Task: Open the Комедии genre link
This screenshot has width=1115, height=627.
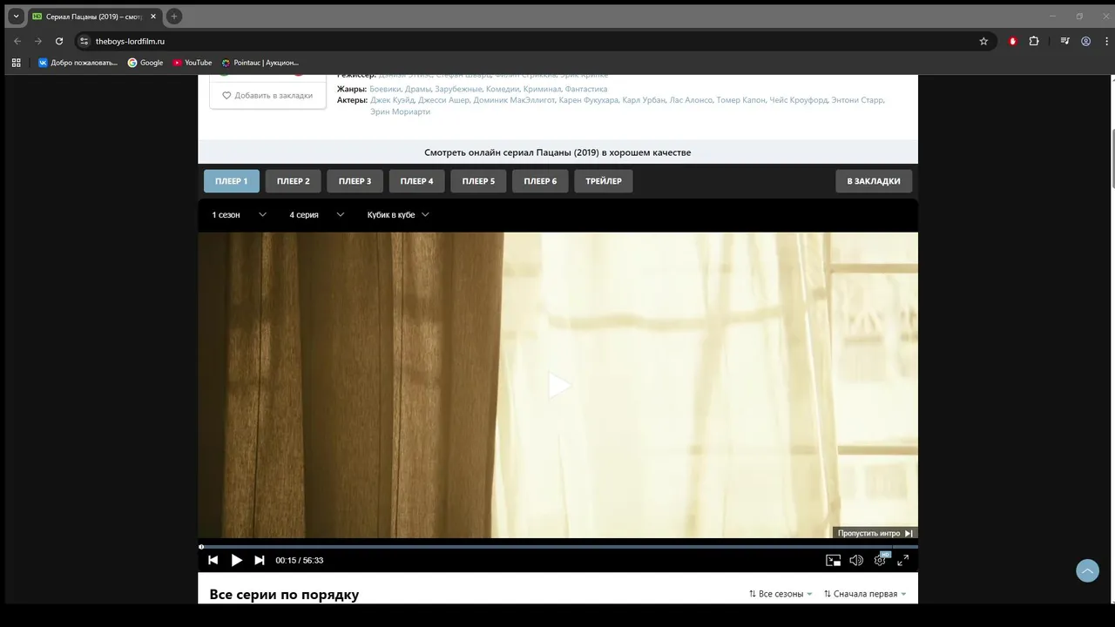Action: point(503,89)
